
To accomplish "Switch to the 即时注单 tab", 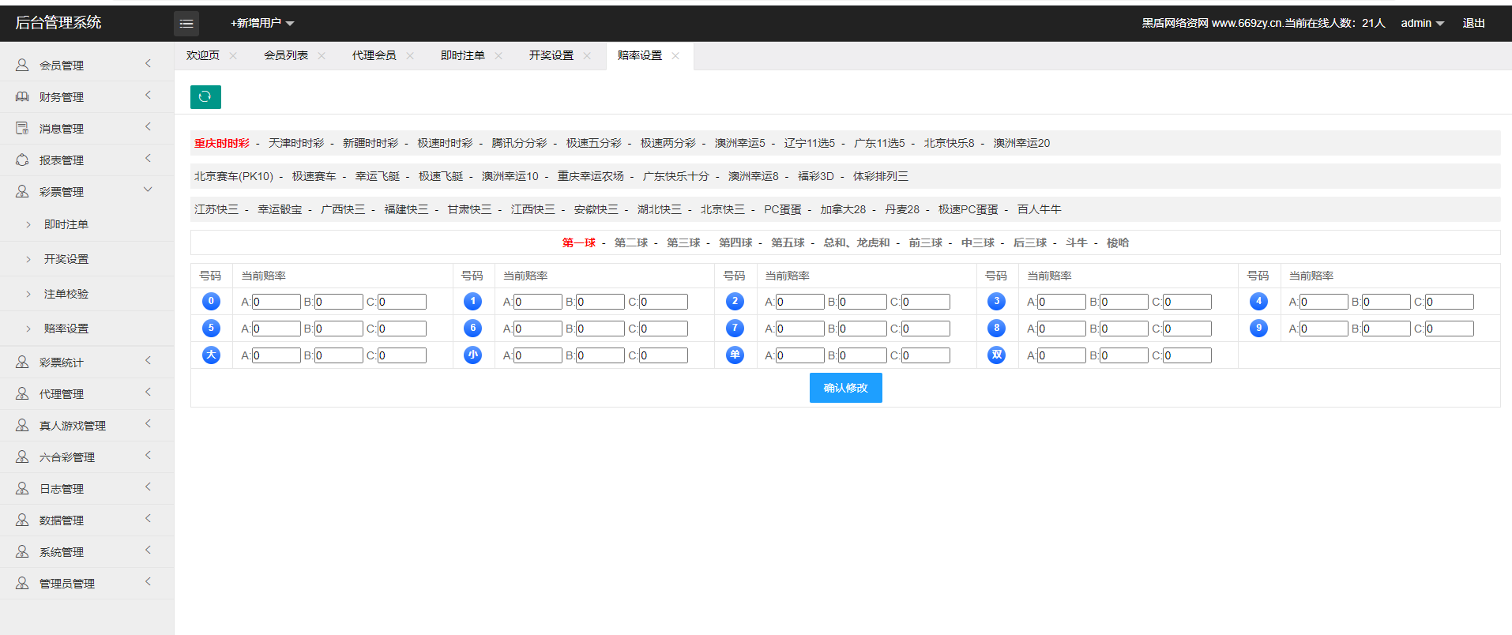I will 463,55.
